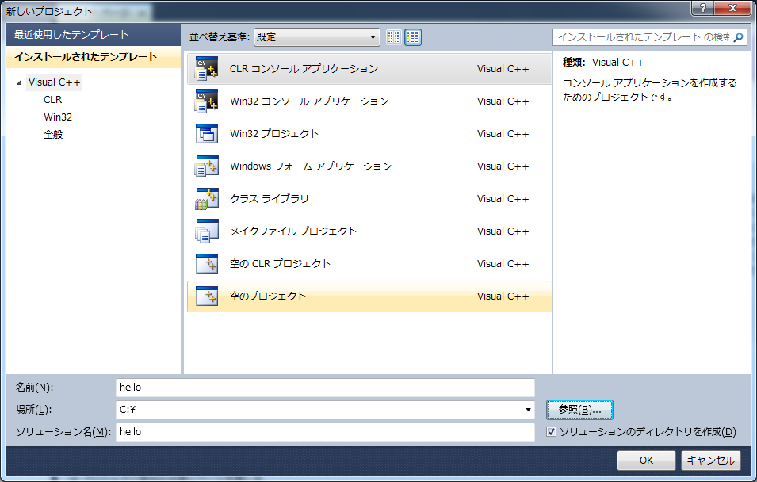The height and width of the screenshot is (482, 757).
Task: Open the help question mark button
Action: [x=703, y=8]
